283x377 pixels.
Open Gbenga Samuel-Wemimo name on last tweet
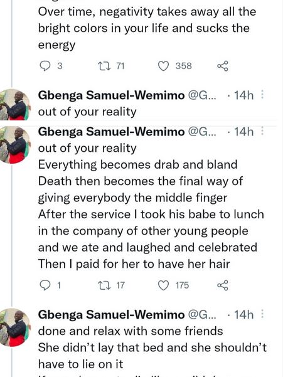[111, 314]
